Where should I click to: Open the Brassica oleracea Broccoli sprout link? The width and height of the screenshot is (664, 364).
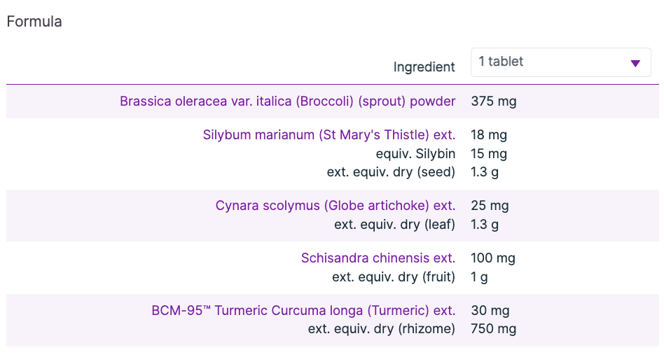287,101
